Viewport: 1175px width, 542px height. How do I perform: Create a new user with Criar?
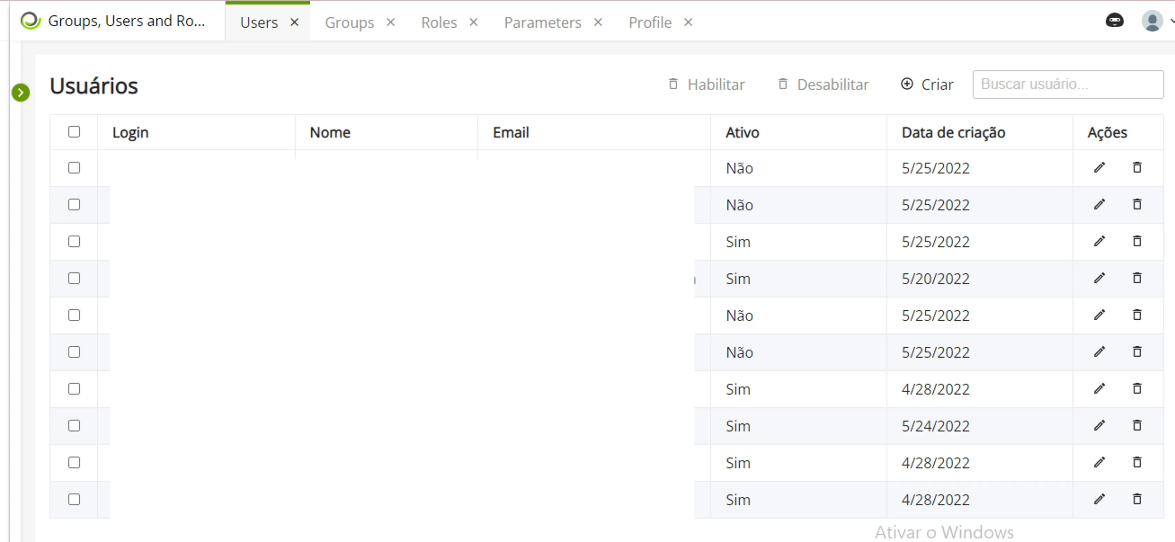click(x=927, y=84)
